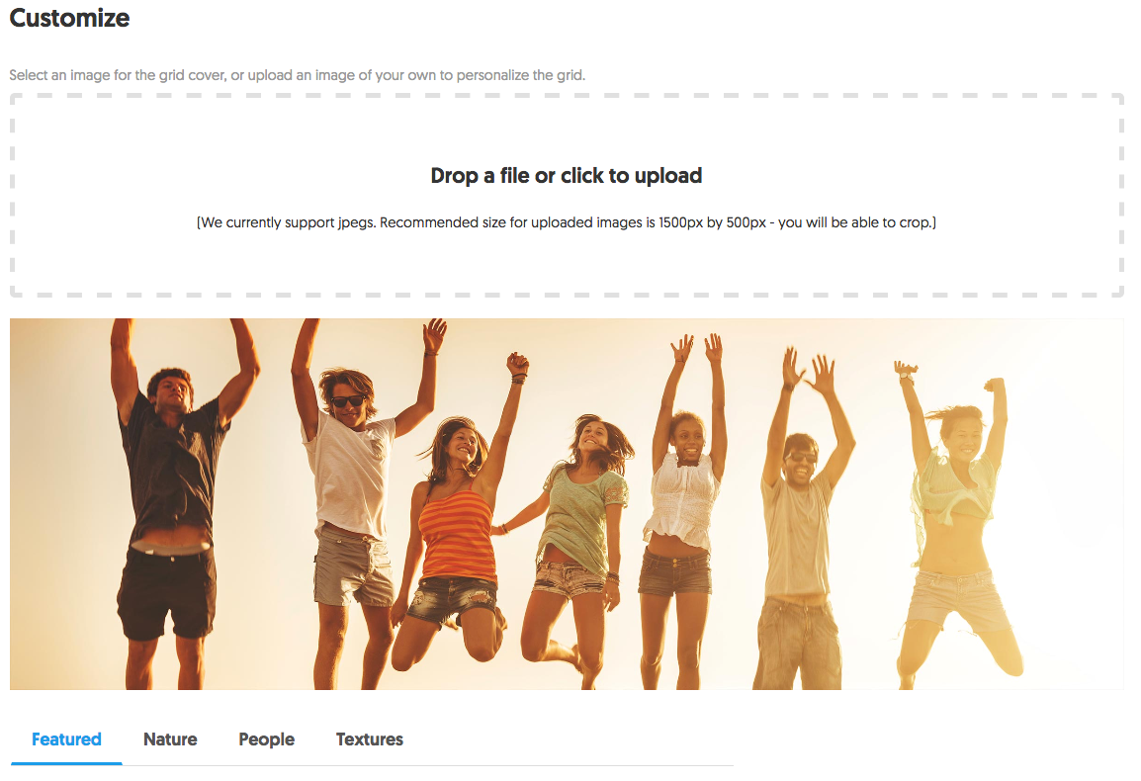Click the "Select an image for the grid cover" text
The width and height of the screenshot is (1141, 781).
(x=117, y=75)
